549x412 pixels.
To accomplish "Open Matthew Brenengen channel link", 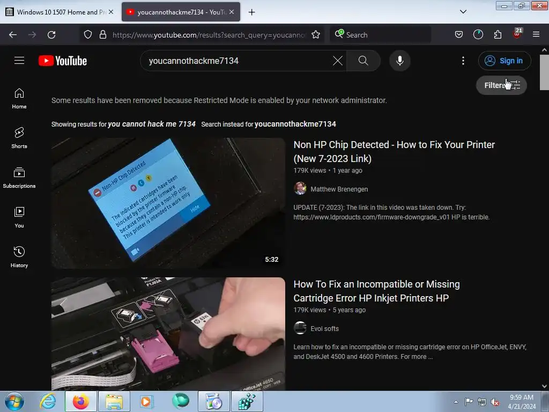I will [x=339, y=189].
